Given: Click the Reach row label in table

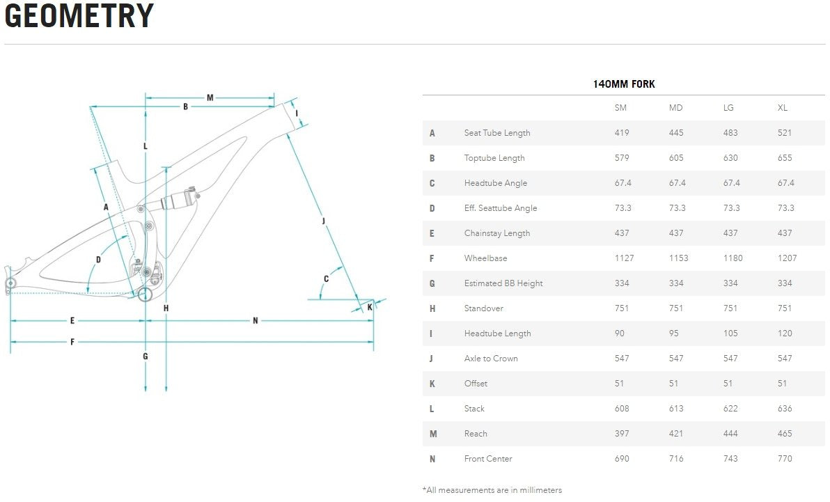Looking at the screenshot, I should pyautogui.click(x=476, y=434).
